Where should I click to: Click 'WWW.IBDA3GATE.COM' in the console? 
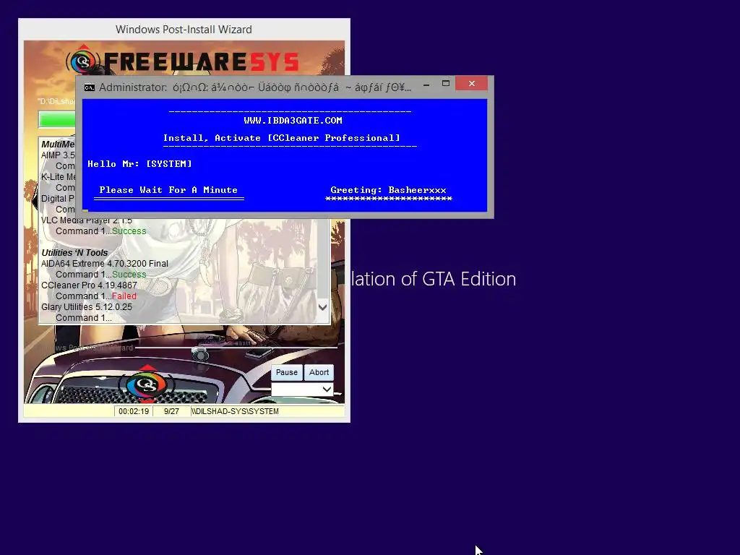click(x=293, y=121)
